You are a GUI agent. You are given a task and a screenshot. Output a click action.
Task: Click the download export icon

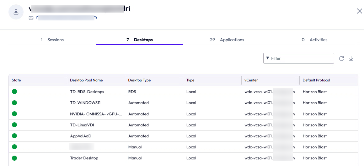click(351, 58)
